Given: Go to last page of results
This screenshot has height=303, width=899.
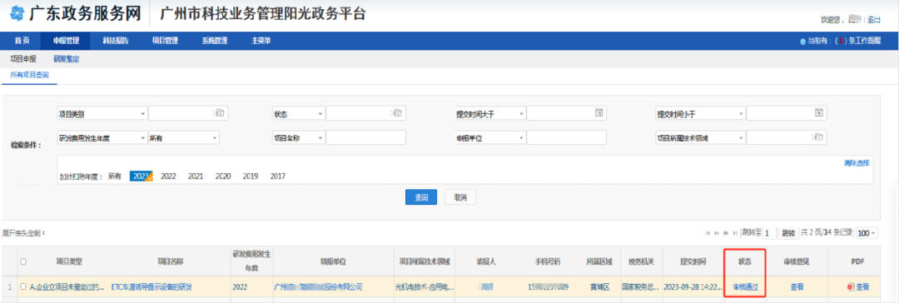Looking at the screenshot, I should pos(735,233).
